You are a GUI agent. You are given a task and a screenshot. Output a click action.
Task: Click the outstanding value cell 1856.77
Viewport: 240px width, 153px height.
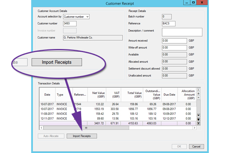tap(152, 109)
